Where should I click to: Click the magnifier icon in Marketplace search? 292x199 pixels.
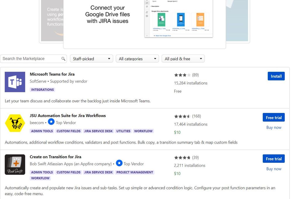tap(63, 59)
